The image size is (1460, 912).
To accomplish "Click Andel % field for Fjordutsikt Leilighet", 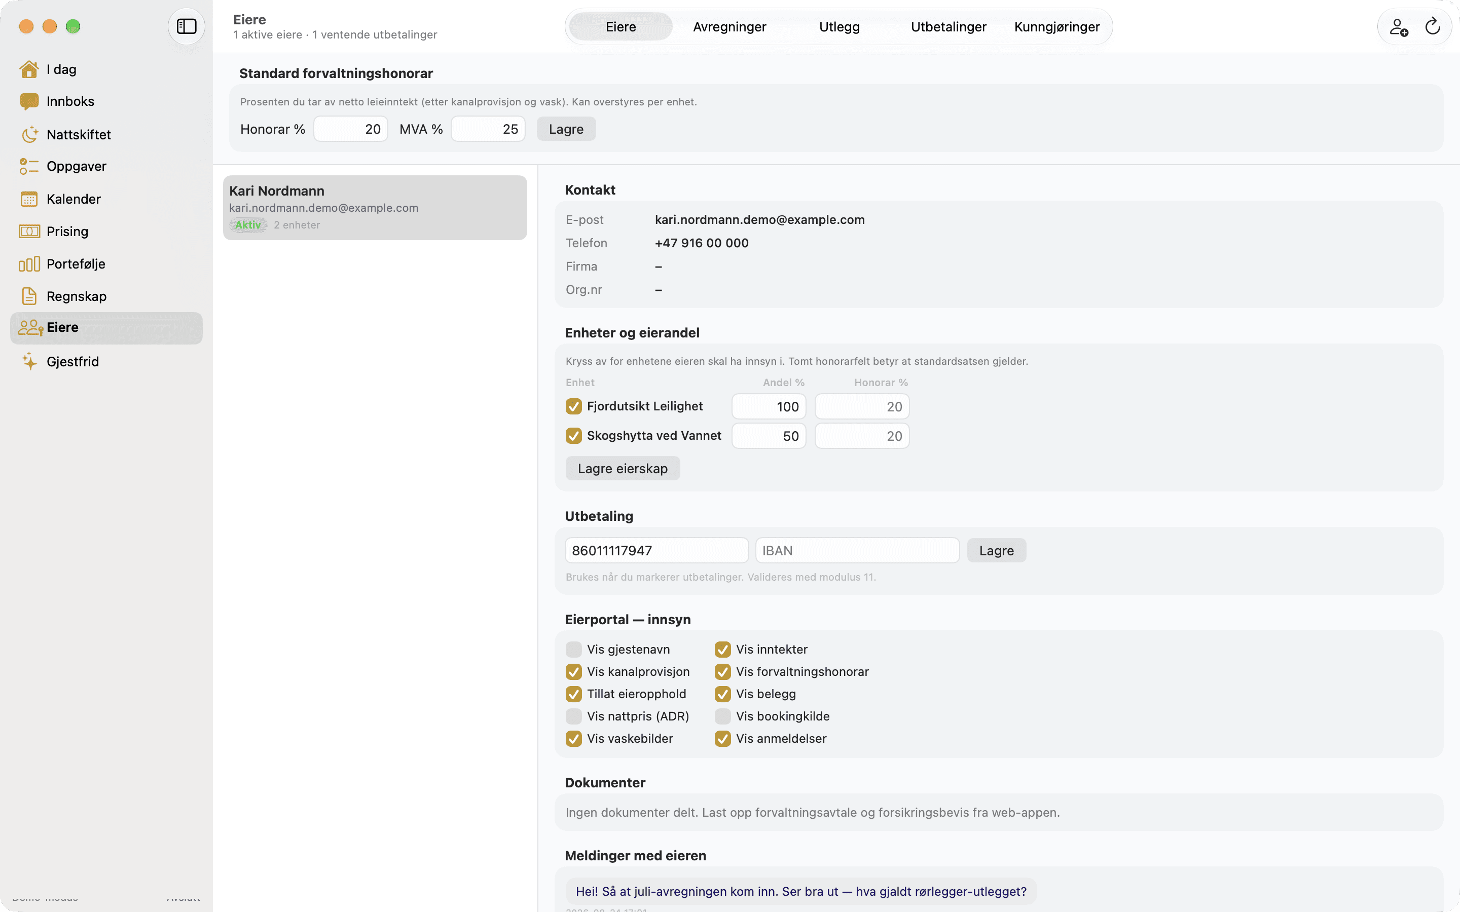I will pyautogui.click(x=769, y=406).
